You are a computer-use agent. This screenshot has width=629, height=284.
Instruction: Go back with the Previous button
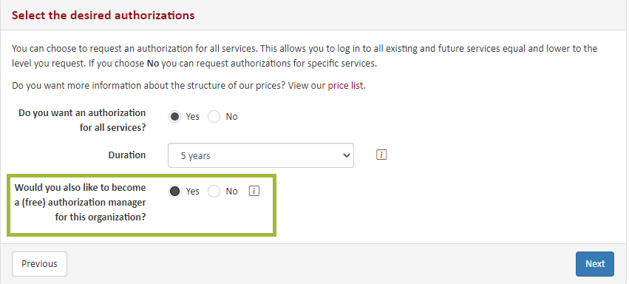[39, 264]
